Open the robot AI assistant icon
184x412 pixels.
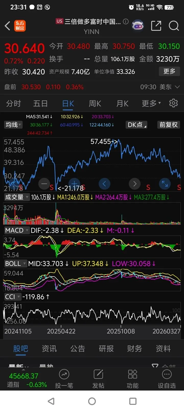(138, 26)
